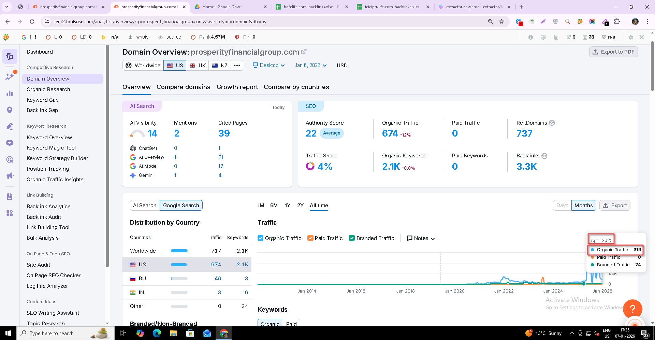This screenshot has width=655, height=340.
Task: Click the bar chart icon in left sidebar
Action: [x=10, y=93]
